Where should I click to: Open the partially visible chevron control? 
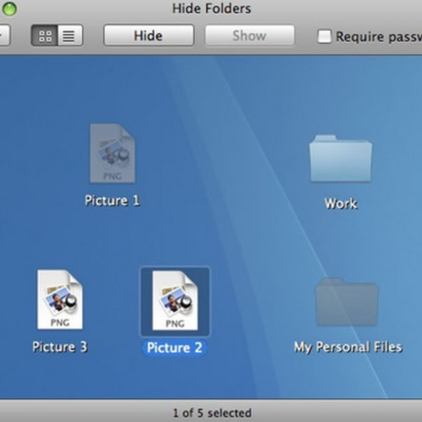[3, 35]
